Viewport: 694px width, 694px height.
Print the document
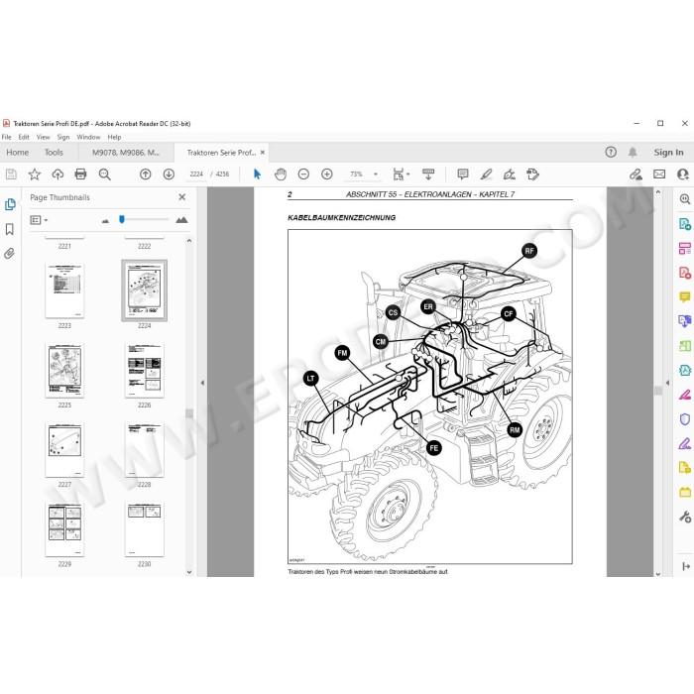click(x=80, y=174)
